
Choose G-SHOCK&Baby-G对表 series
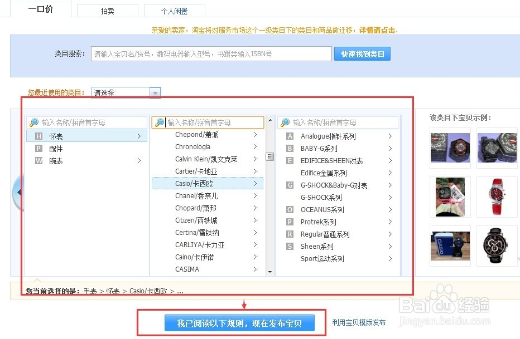coord(338,185)
